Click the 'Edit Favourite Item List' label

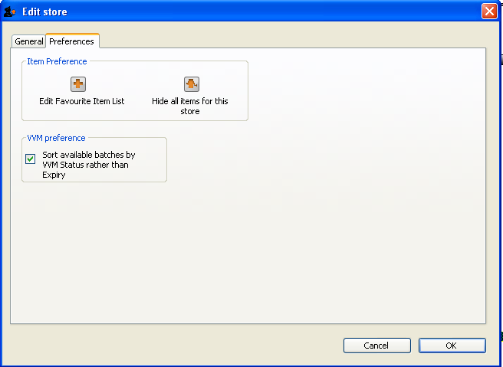pos(82,101)
